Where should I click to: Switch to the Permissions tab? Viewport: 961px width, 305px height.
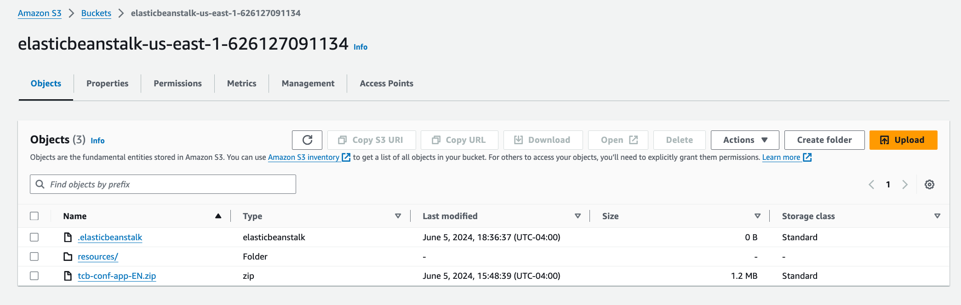tap(177, 84)
